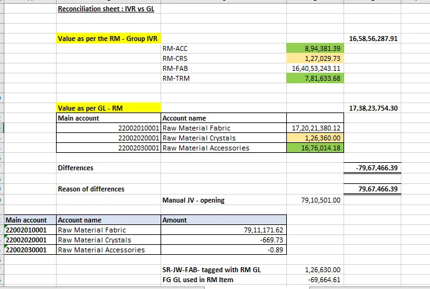Click 'Raw Material Crystals' in lower table
The height and width of the screenshot is (289, 430).
tap(109, 240)
